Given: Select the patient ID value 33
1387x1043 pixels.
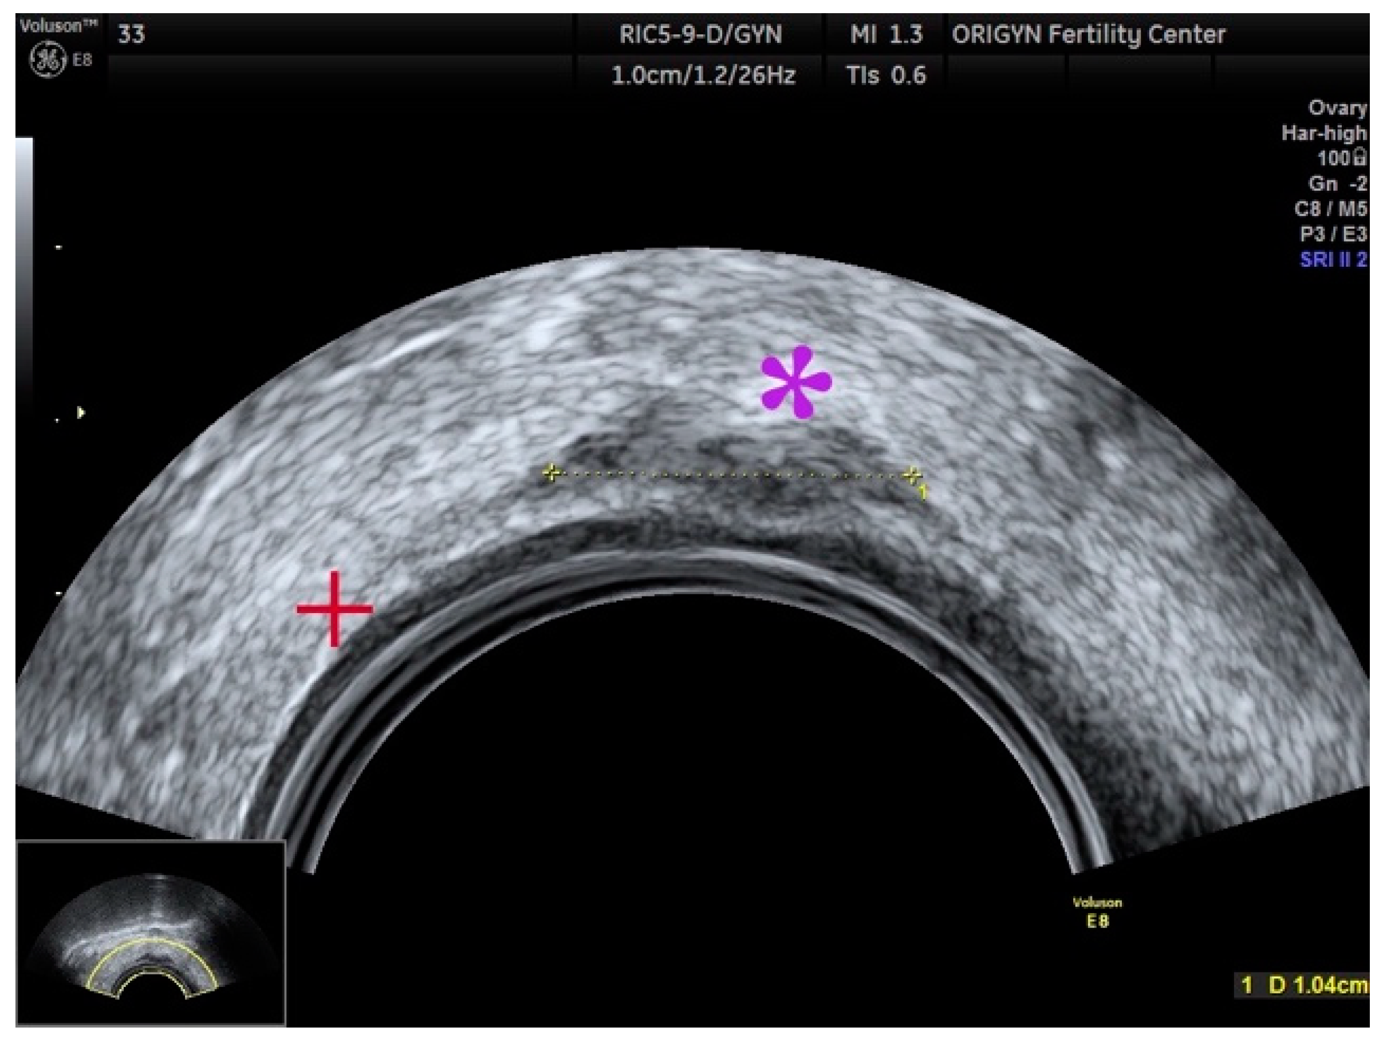Looking at the screenshot, I should [x=131, y=34].
